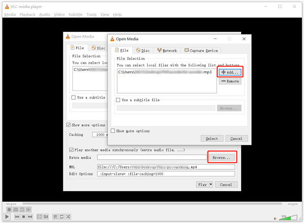Click the Caching value box

100,135
